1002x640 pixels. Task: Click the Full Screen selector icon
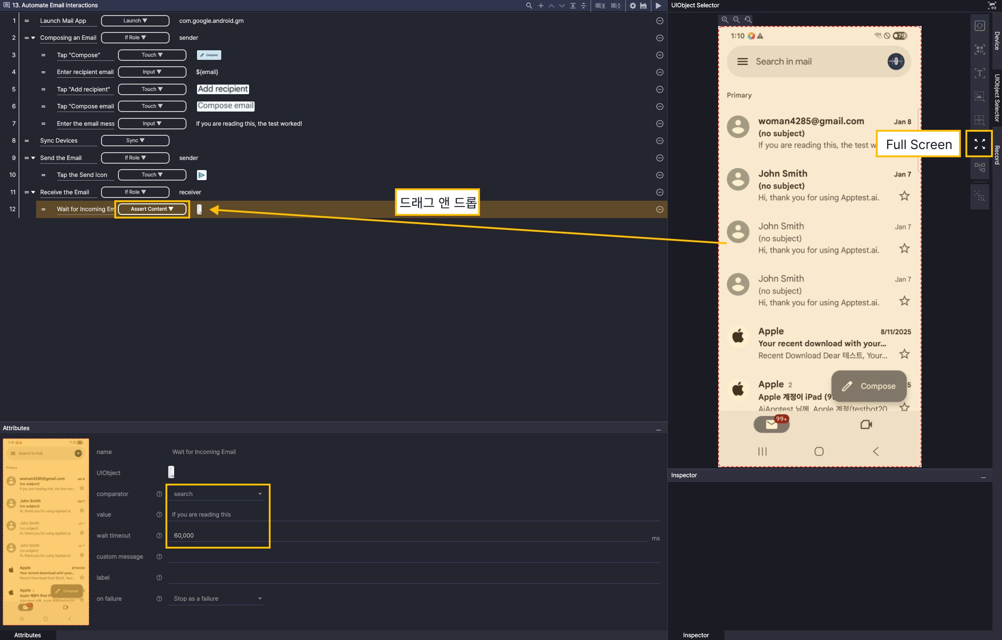click(979, 144)
